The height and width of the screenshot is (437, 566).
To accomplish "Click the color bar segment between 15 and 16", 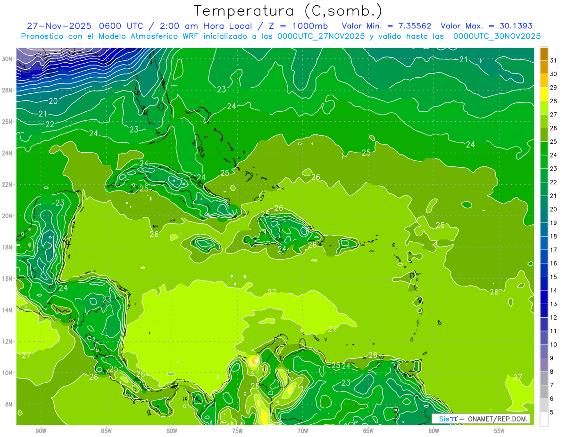I will pyautogui.click(x=544, y=270).
